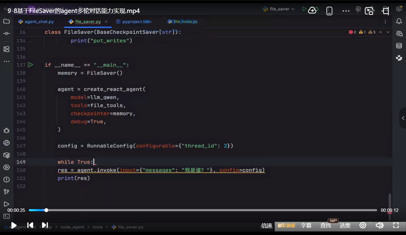Open the picture-in-picture mini player
The height and width of the screenshot is (235, 406).
369,11
